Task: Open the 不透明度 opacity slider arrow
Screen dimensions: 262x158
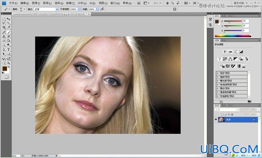Action: point(79,9)
